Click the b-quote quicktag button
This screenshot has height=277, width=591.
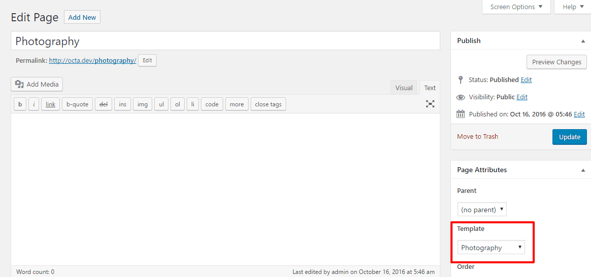[x=77, y=104]
